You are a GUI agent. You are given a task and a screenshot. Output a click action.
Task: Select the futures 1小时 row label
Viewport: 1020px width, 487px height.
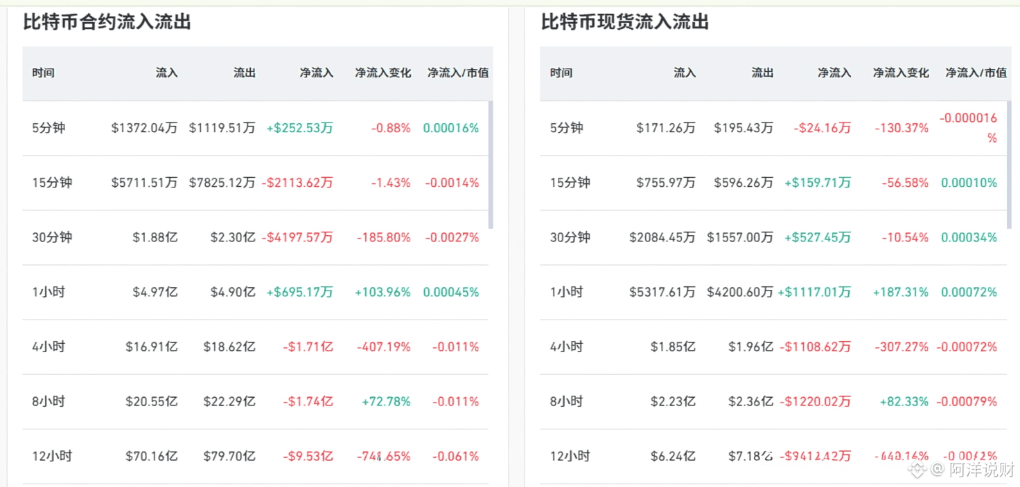click(x=49, y=292)
